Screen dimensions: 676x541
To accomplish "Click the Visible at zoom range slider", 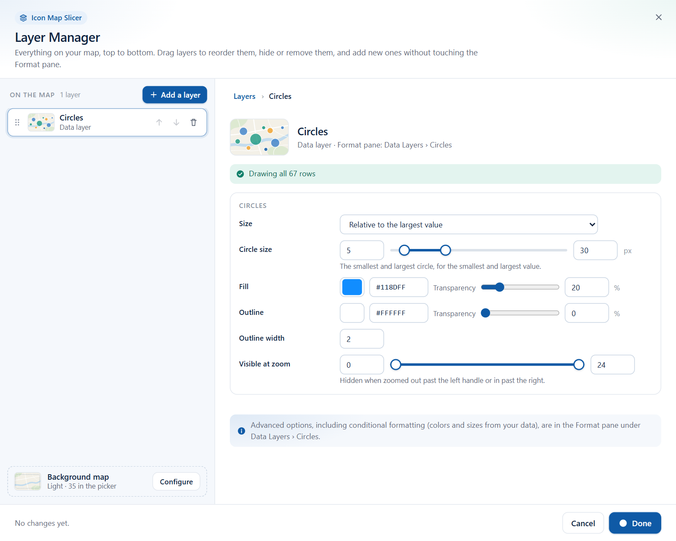I will (x=487, y=364).
